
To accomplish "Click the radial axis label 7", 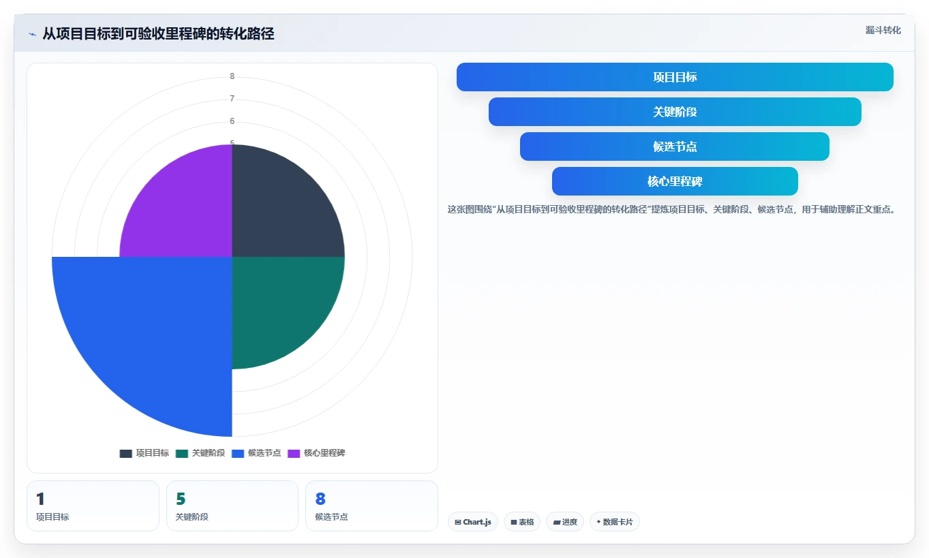I will (232, 99).
